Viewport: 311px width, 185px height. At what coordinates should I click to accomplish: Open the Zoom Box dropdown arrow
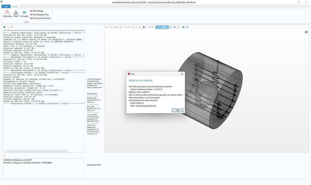(x=117, y=27)
